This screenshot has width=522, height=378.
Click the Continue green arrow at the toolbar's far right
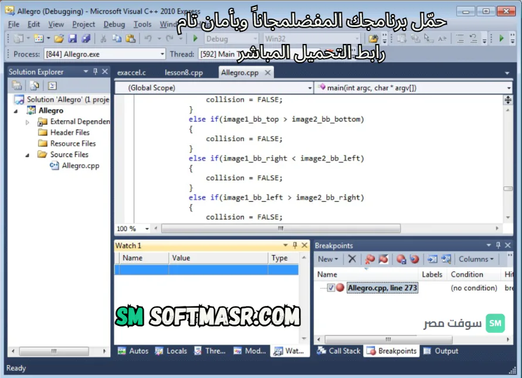(501, 39)
